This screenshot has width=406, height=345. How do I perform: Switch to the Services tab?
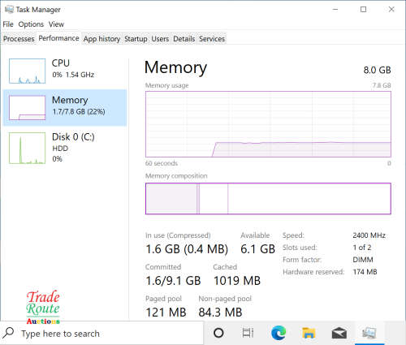(212, 39)
